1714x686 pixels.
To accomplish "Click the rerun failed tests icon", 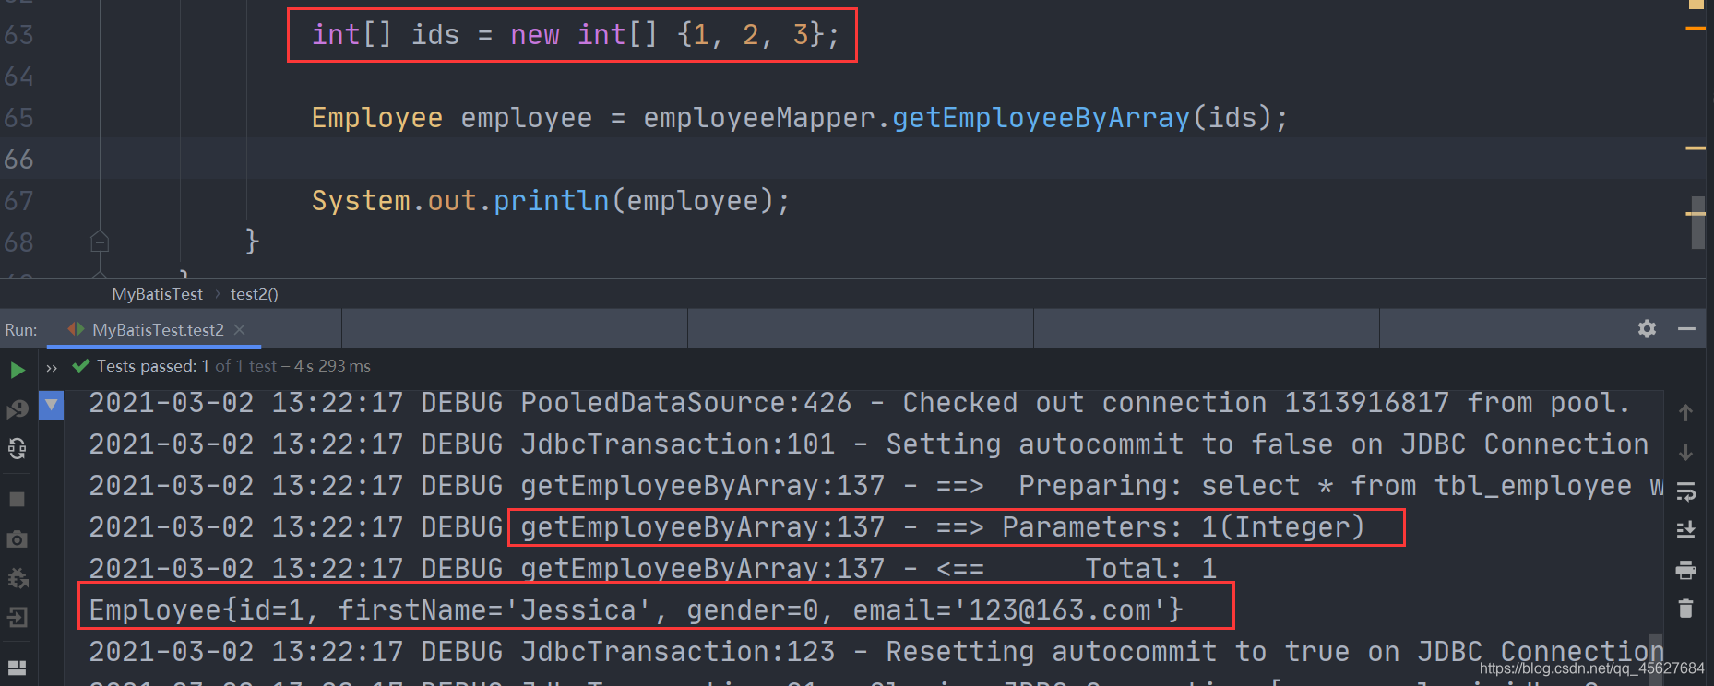I will click(18, 409).
